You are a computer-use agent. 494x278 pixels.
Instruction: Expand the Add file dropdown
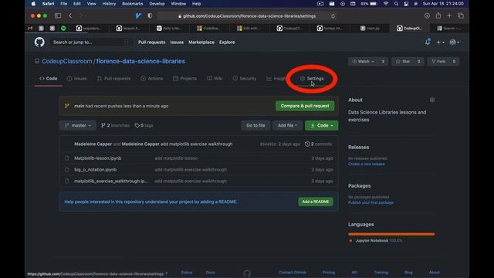point(287,125)
